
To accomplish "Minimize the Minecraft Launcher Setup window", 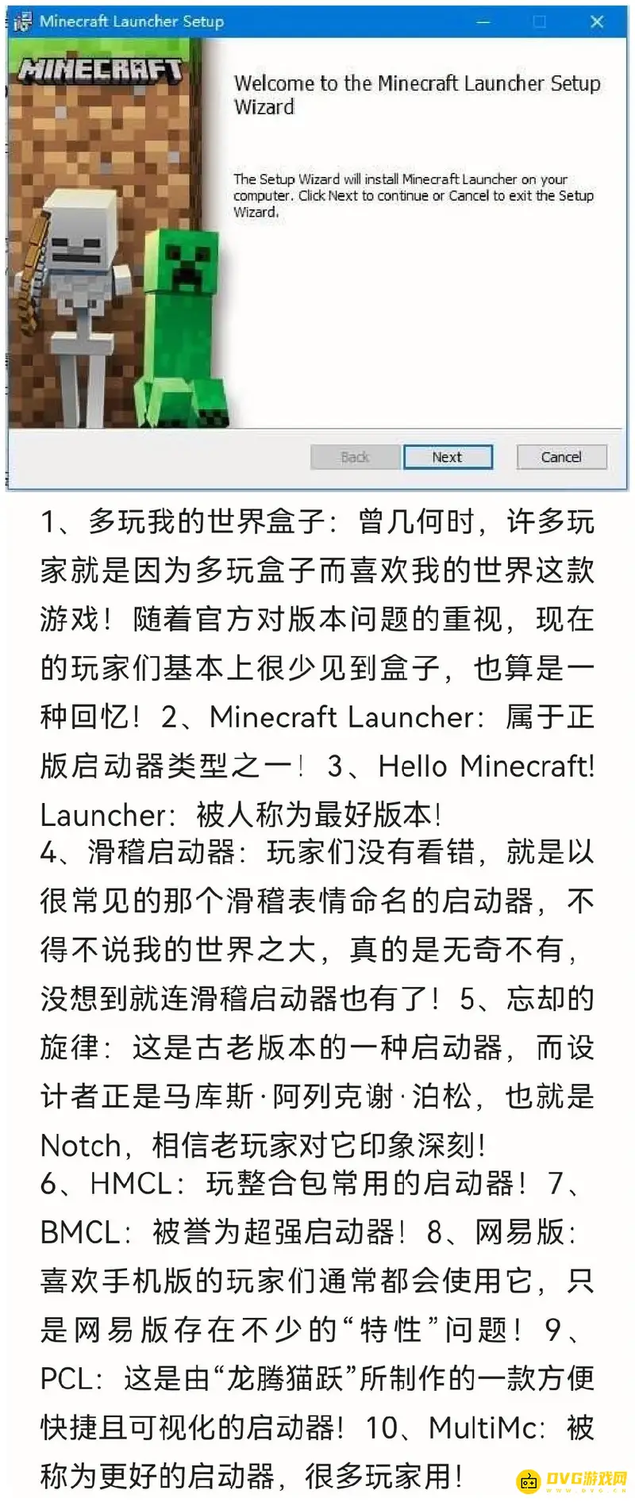I will coord(483,22).
